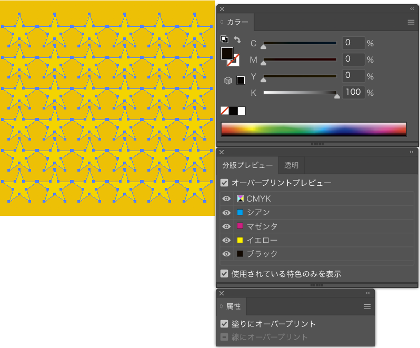Toggle visibility eye for CMYK

pyautogui.click(x=226, y=198)
